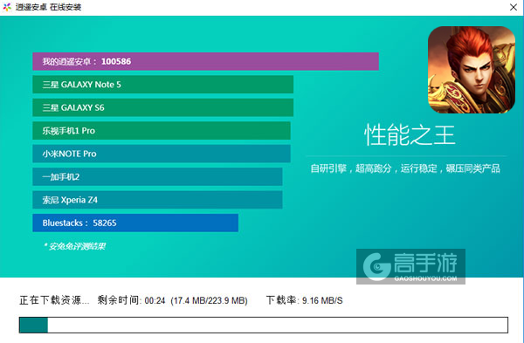Click the 自研引擎 description text

(405, 168)
